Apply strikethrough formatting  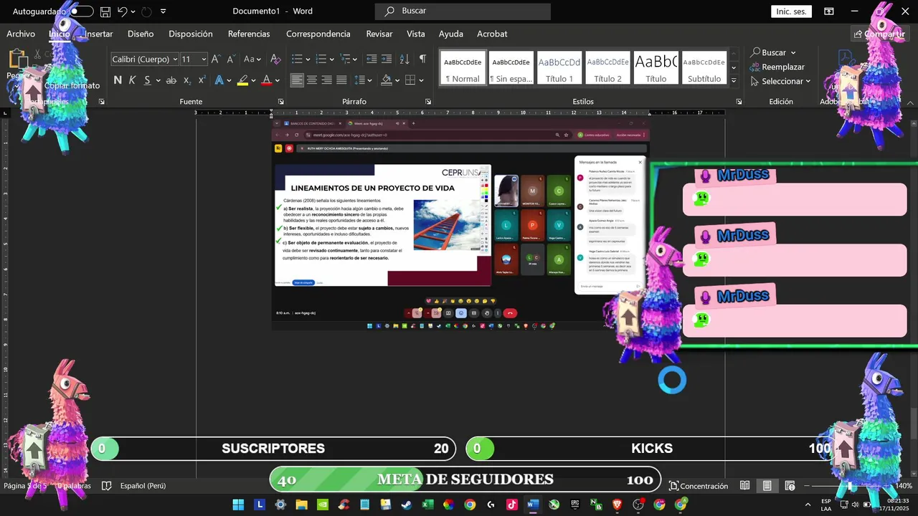[x=171, y=80]
